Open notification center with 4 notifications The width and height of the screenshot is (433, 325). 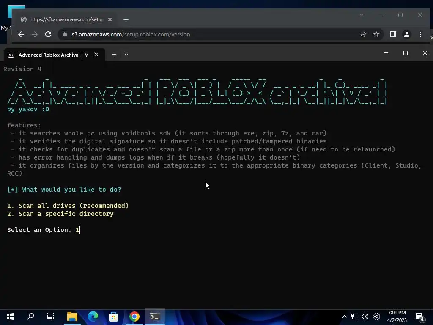[x=420, y=317]
